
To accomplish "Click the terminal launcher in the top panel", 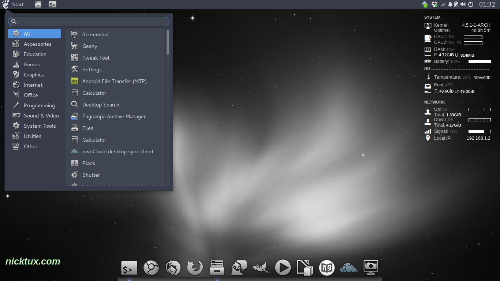I will pyautogui.click(x=53, y=4).
